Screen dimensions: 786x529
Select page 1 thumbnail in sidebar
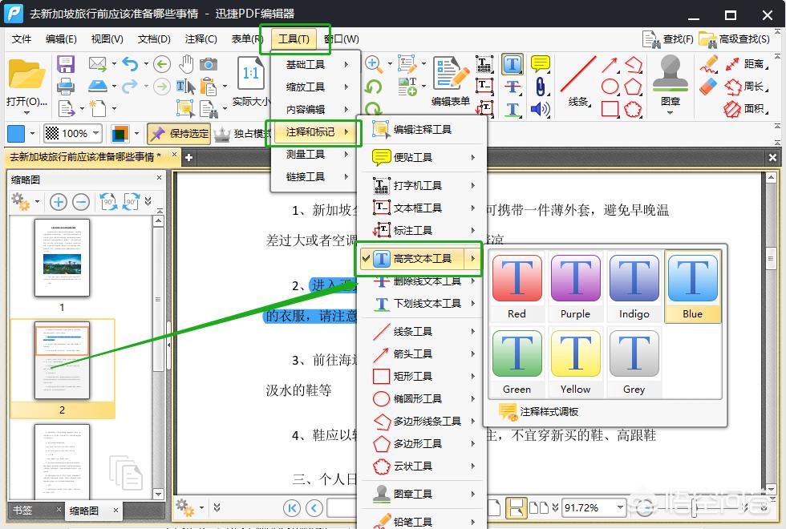[x=62, y=259]
